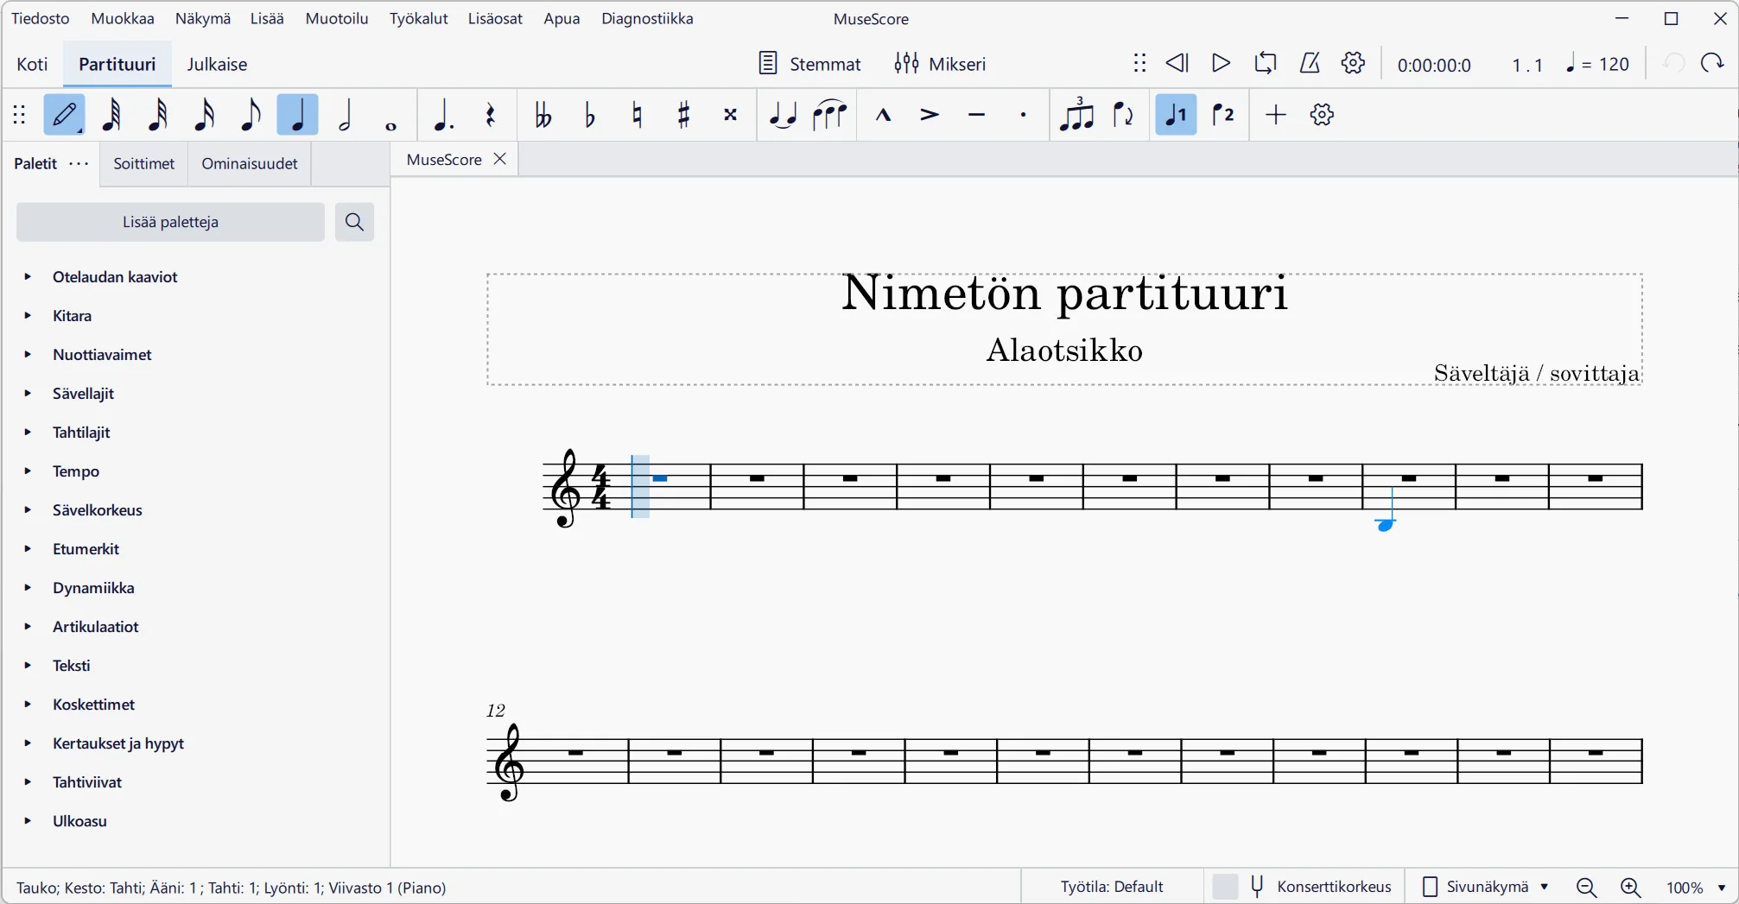Flip note stem direction

[x=1123, y=115]
